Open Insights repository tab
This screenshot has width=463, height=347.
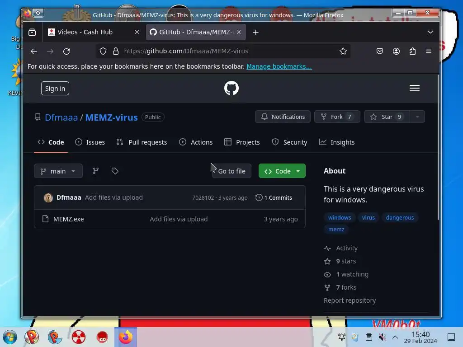336,142
